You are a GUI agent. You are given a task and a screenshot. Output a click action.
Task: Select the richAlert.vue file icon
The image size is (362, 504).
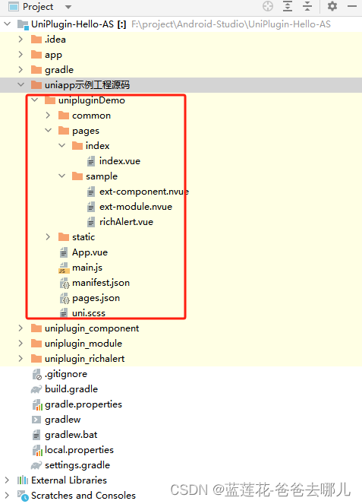click(x=91, y=222)
